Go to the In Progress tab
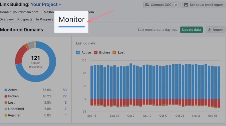Image resolution: width=226 pixels, height=126 pixels. point(45,19)
